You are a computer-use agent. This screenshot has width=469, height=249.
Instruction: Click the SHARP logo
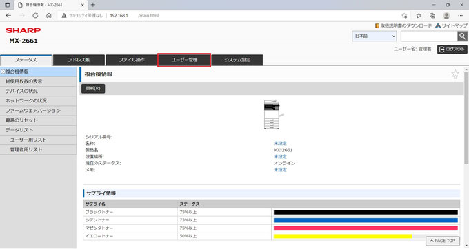pyautogui.click(x=23, y=30)
